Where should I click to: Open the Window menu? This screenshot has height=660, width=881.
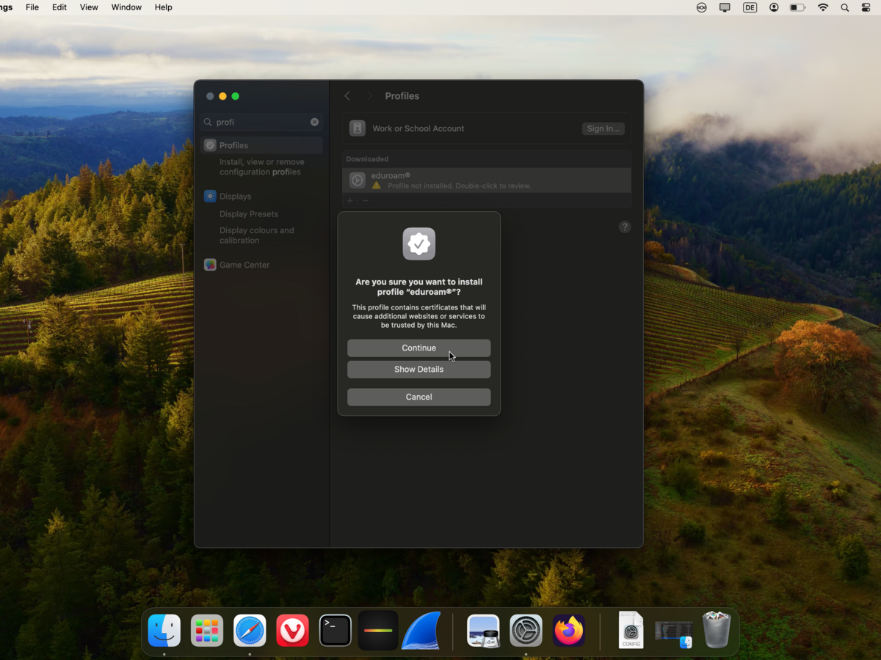coord(126,7)
